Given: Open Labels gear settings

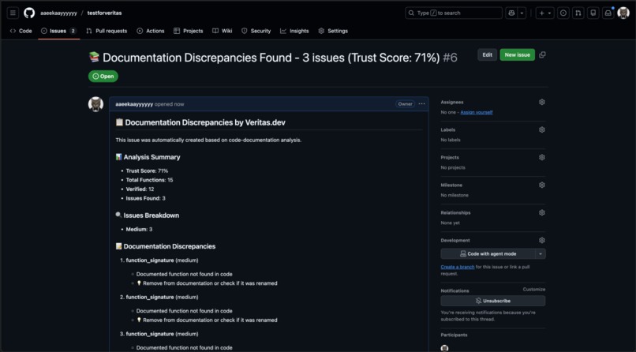Looking at the screenshot, I should point(542,129).
